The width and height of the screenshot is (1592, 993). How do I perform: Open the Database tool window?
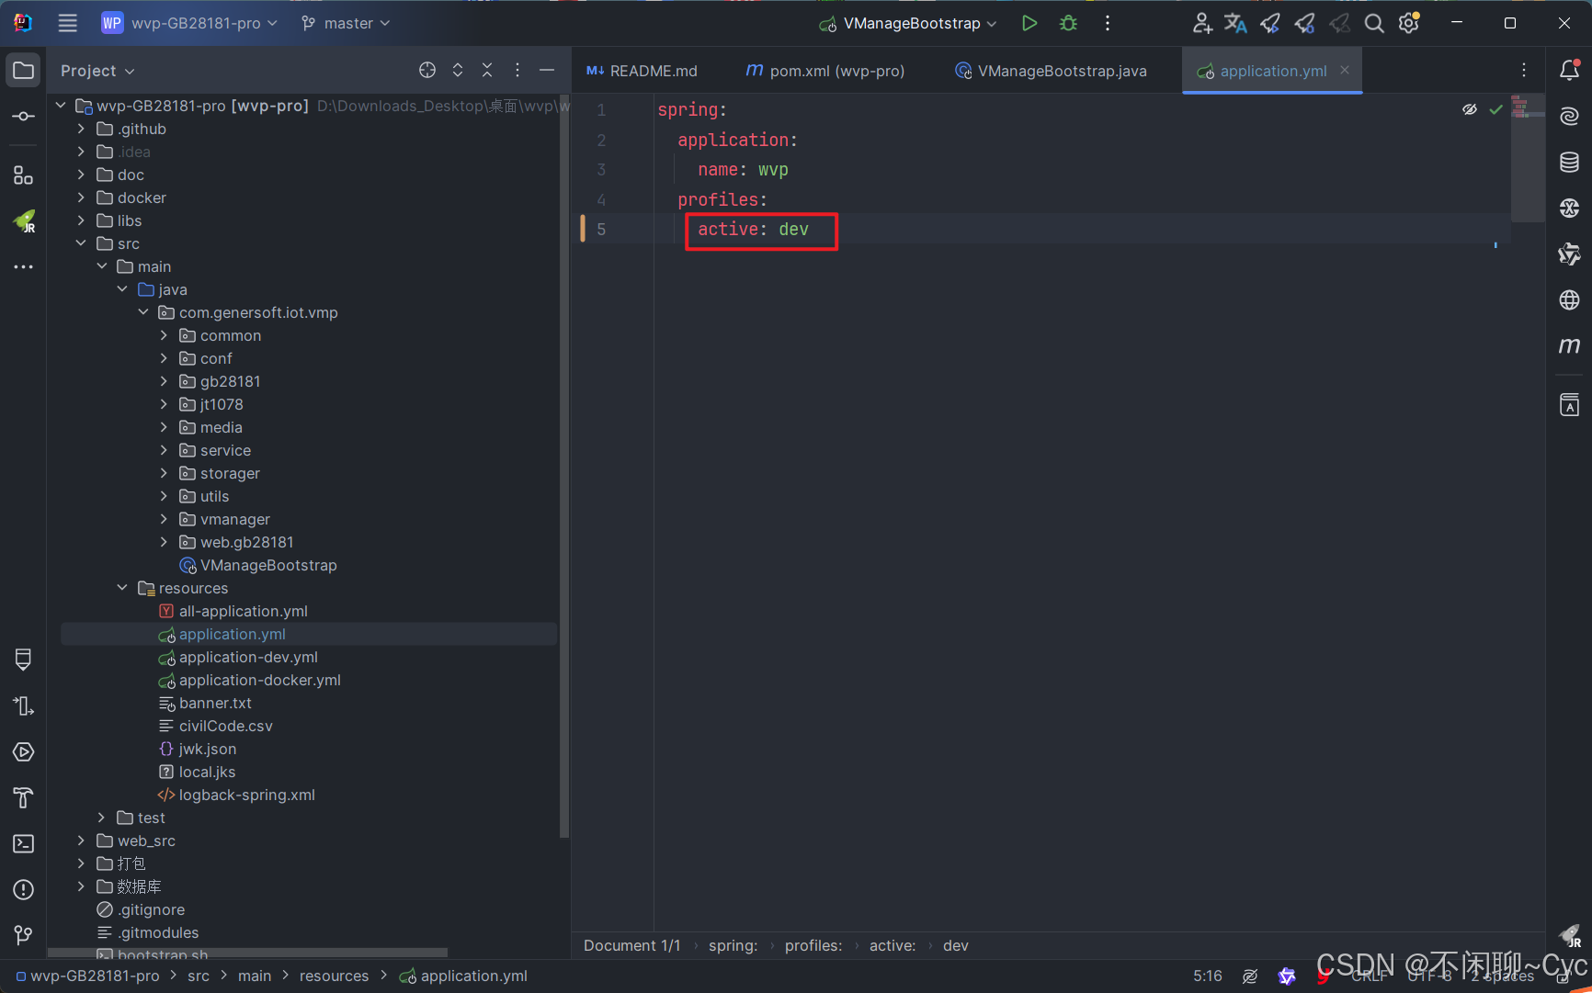[x=1569, y=162]
